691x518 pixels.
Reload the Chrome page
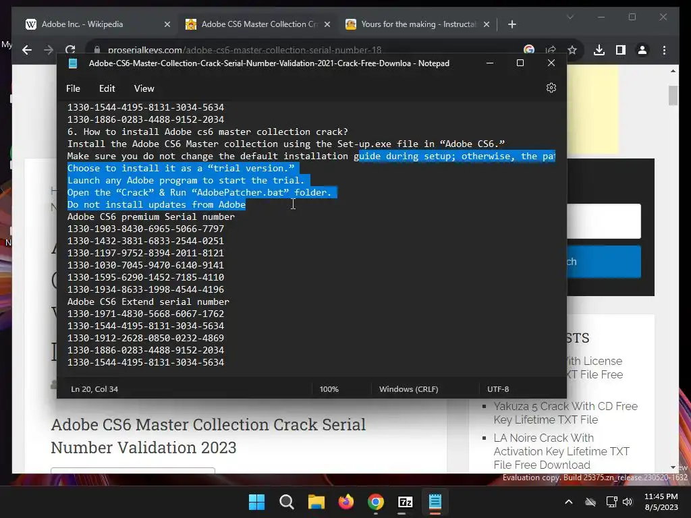(x=70, y=50)
